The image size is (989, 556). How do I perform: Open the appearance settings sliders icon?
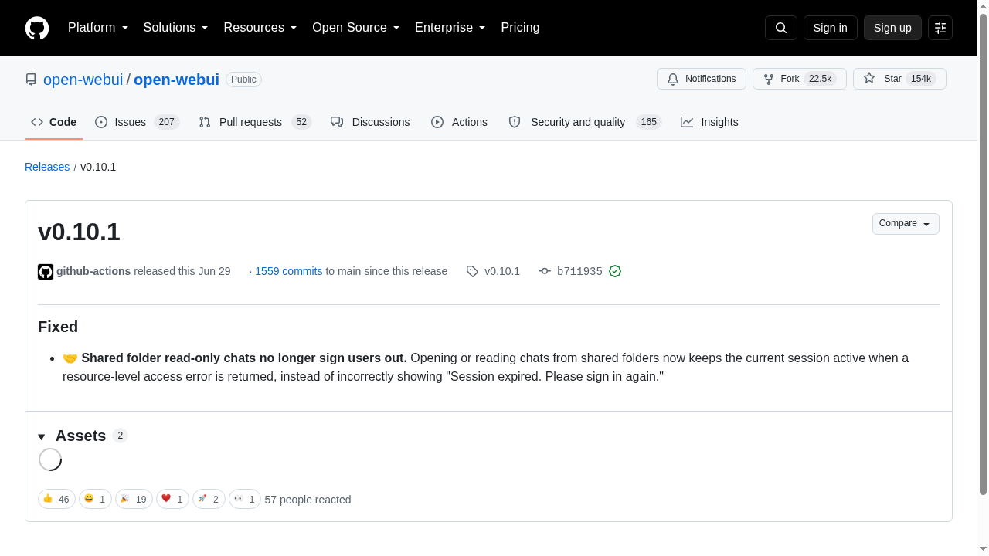point(940,28)
